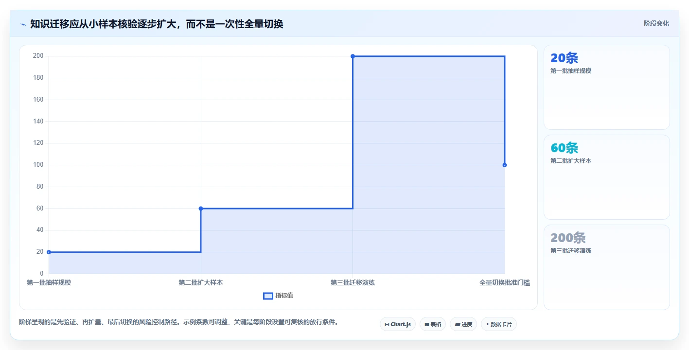689x350 pixels.
Task: Select the Chart.js chip
Action: click(x=397, y=324)
